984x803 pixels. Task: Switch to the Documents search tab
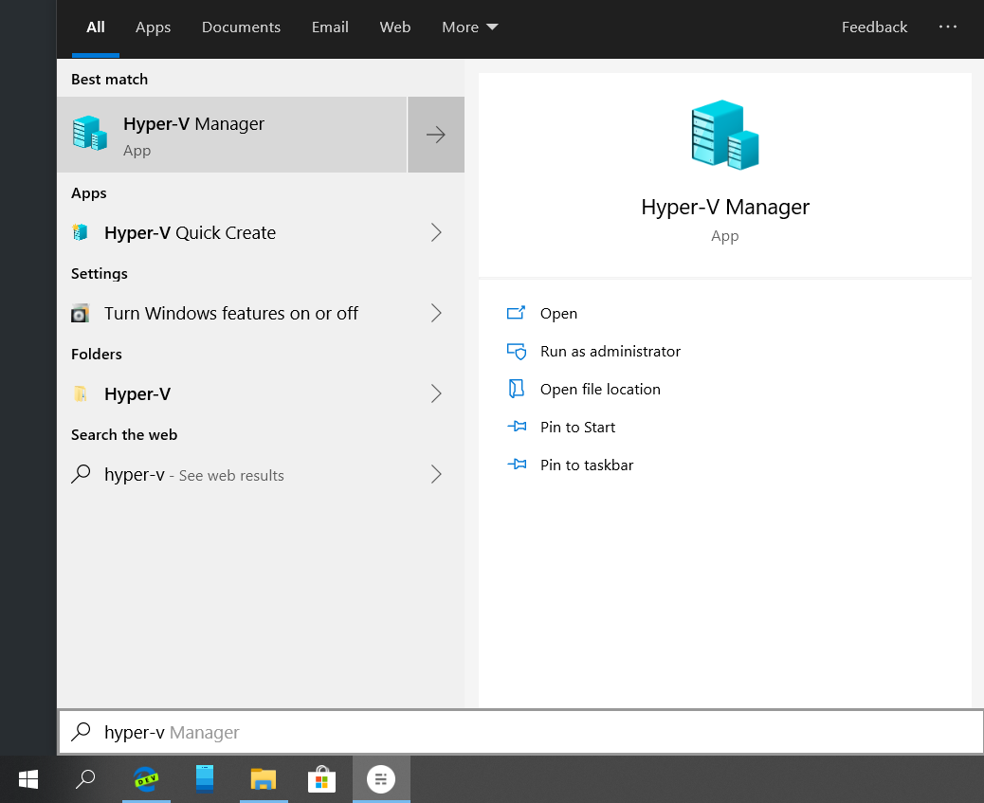tap(241, 27)
